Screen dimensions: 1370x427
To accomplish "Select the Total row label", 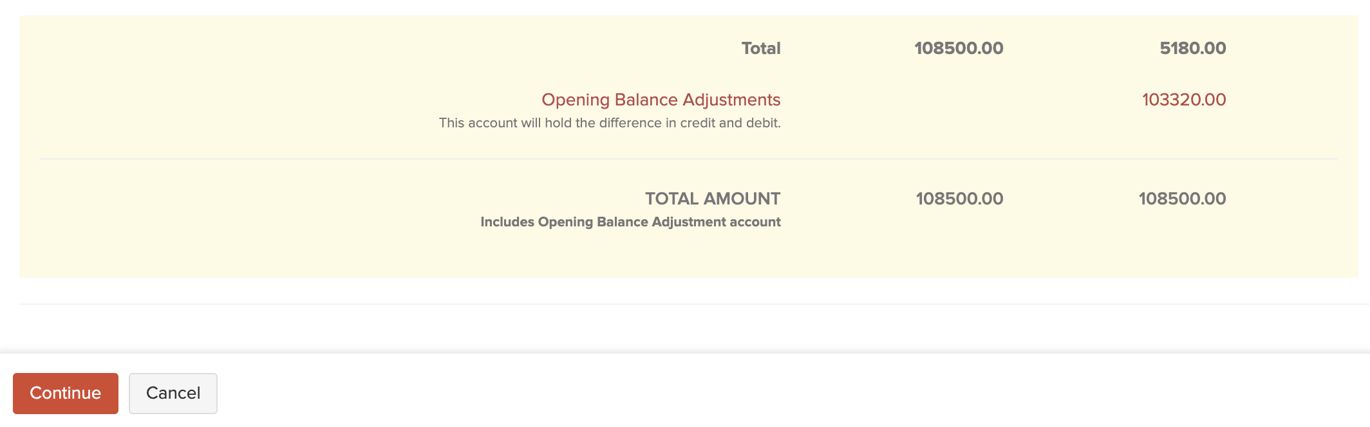I will point(762,48).
